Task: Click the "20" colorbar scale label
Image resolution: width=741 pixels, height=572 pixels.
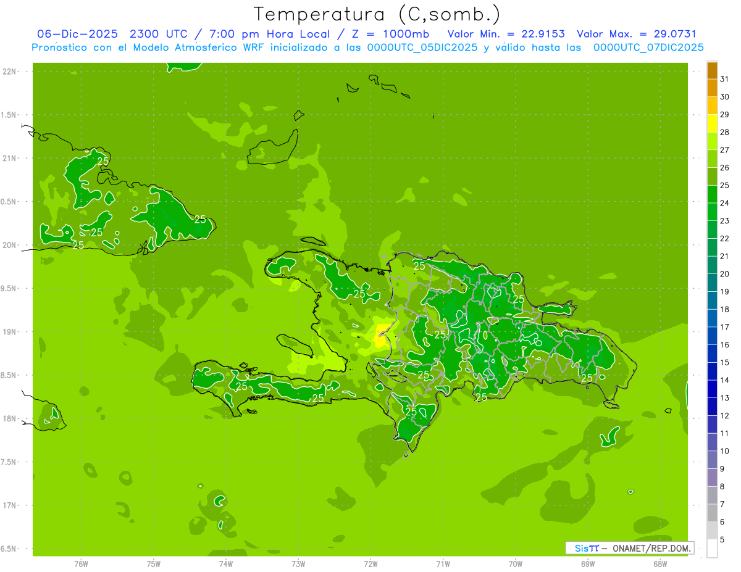Action: pos(724,274)
